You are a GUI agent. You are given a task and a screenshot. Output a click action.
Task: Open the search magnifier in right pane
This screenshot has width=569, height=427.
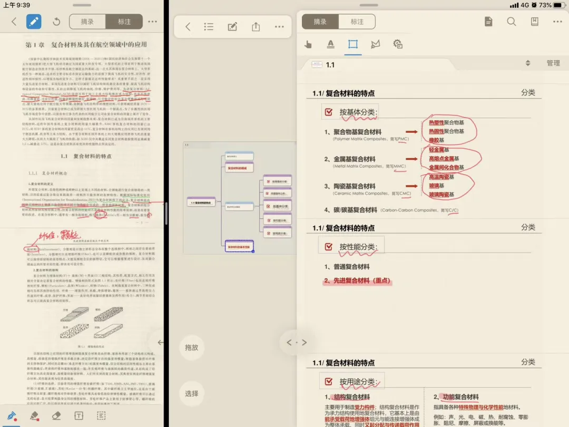click(x=512, y=22)
